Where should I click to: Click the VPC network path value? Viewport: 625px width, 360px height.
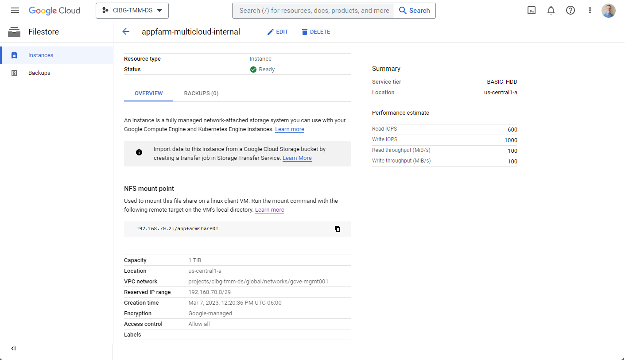[x=258, y=282]
